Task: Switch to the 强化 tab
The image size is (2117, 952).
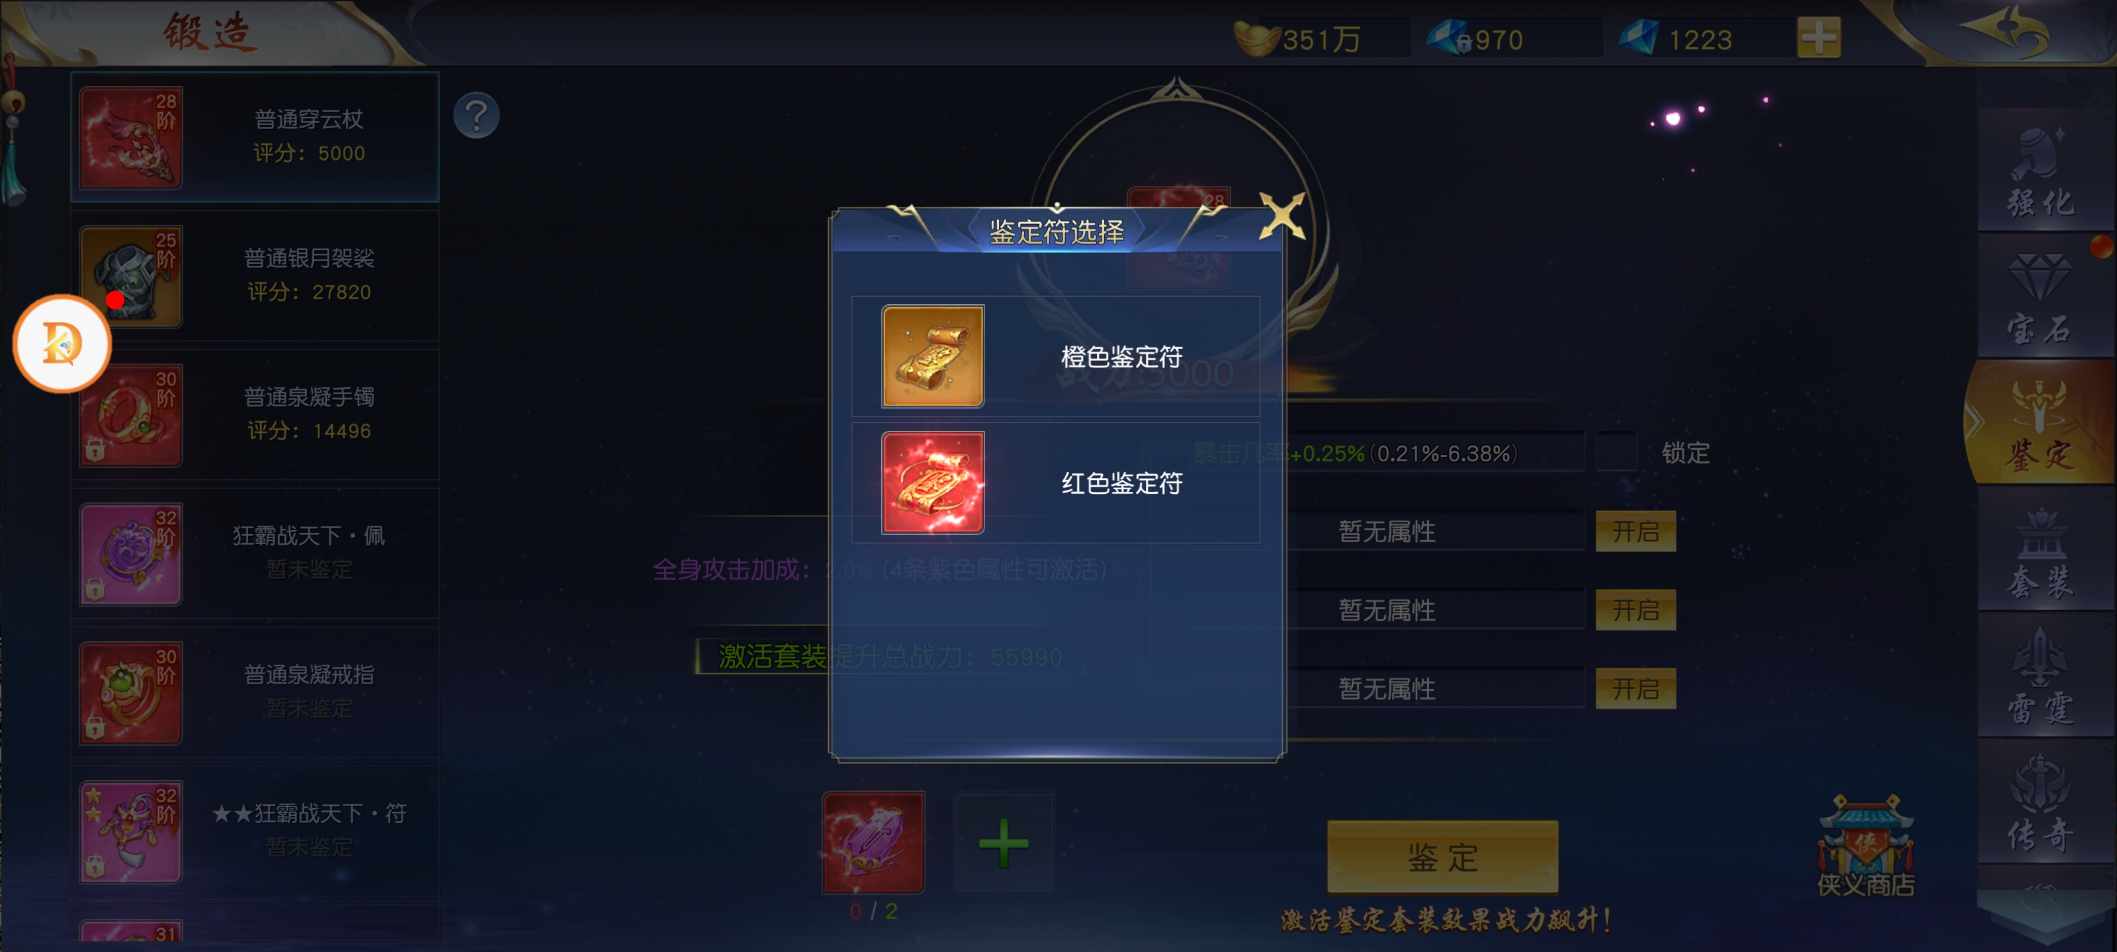Action: coord(2042,173)
